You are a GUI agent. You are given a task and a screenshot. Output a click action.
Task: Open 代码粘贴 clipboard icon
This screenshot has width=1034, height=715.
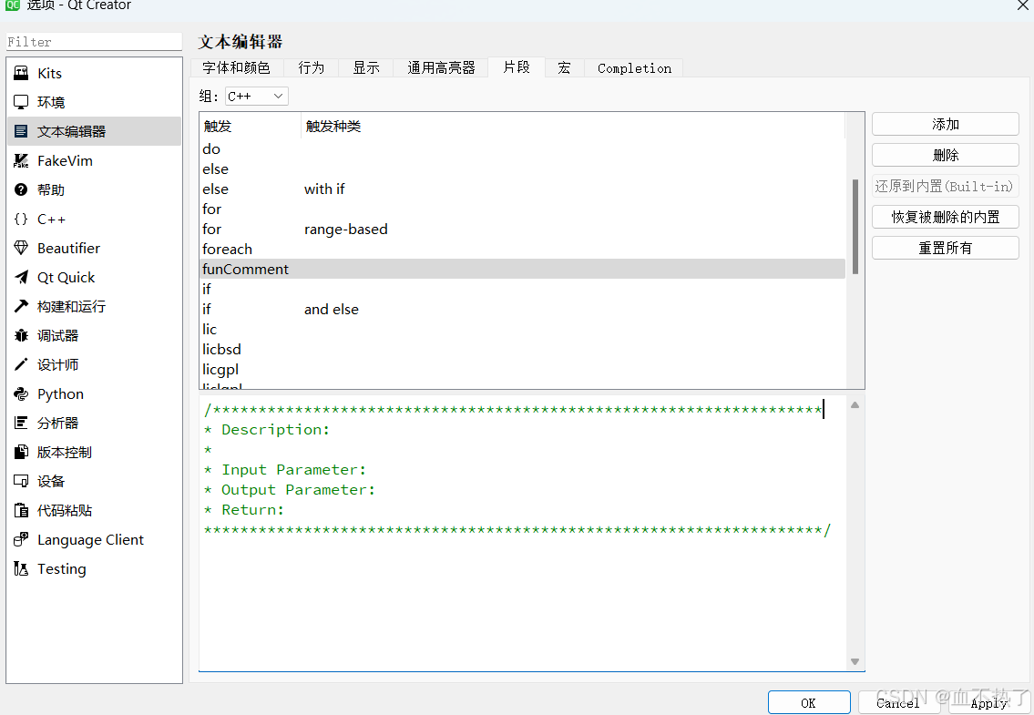(x=21, y=511)
